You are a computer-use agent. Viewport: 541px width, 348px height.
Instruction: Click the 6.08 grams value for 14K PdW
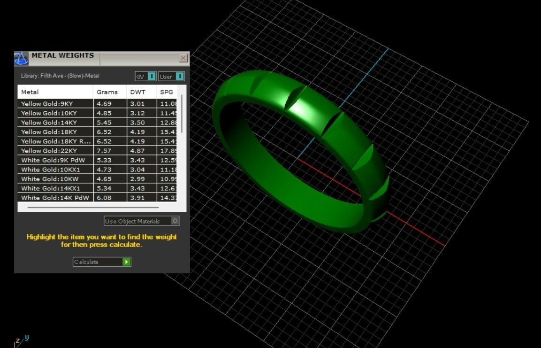[104, 197]
